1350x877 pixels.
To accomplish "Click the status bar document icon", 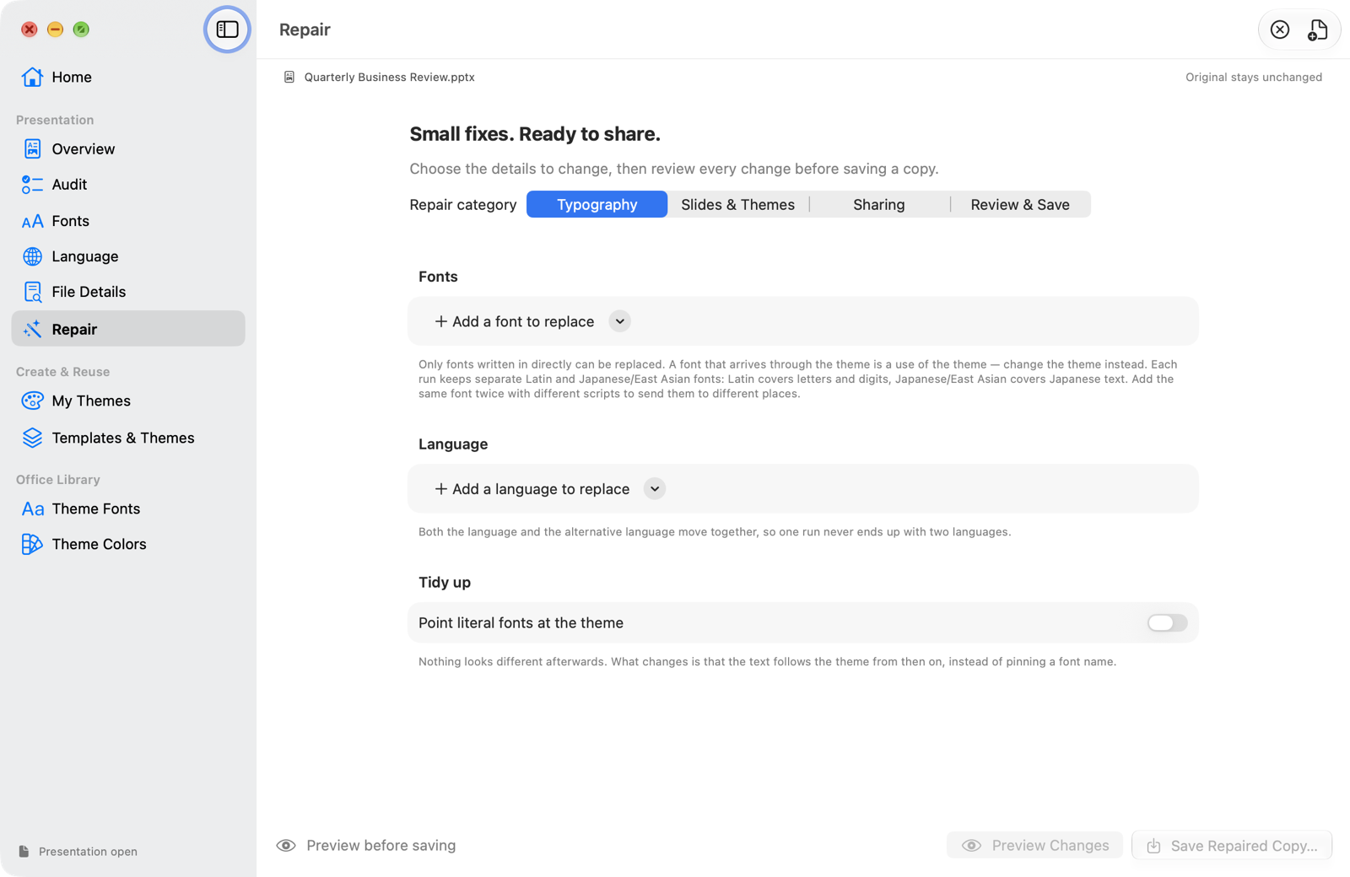I will (x=24, y=852).
